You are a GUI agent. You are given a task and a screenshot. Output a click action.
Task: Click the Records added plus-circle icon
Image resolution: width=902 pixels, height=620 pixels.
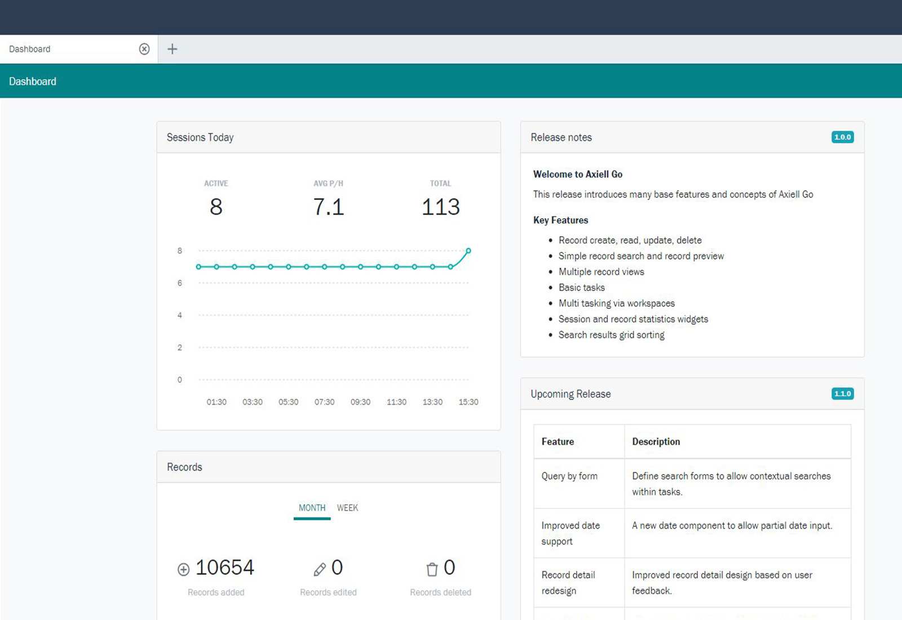[x=183, y=569]
